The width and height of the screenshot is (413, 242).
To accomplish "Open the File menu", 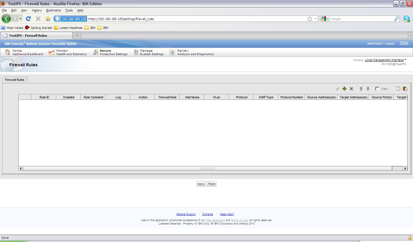I will coord(5,10).
